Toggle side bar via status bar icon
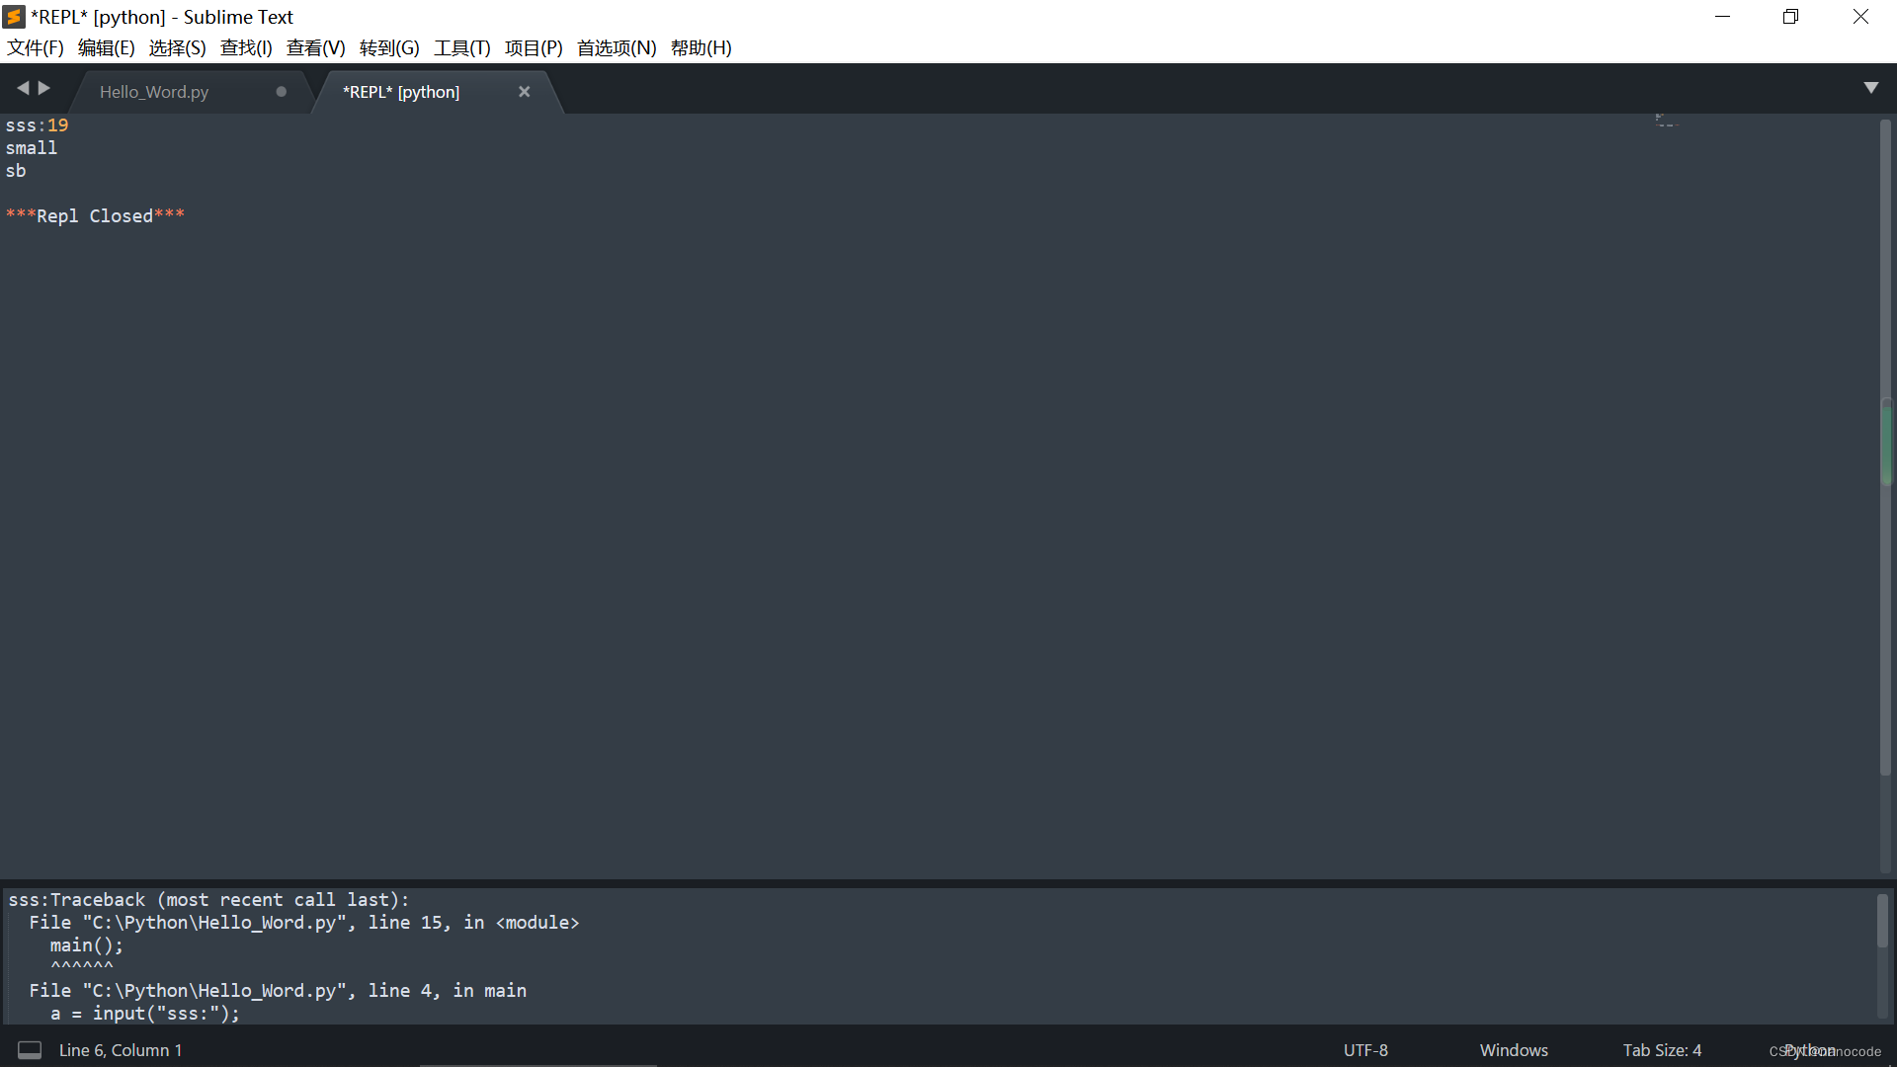Image resolution: width=1897 pixels, height=1067 pixels. pyautogui.click(x=30, y=1050)
